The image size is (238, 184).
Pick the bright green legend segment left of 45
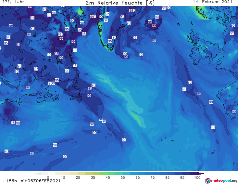click(x=104, y=174)
